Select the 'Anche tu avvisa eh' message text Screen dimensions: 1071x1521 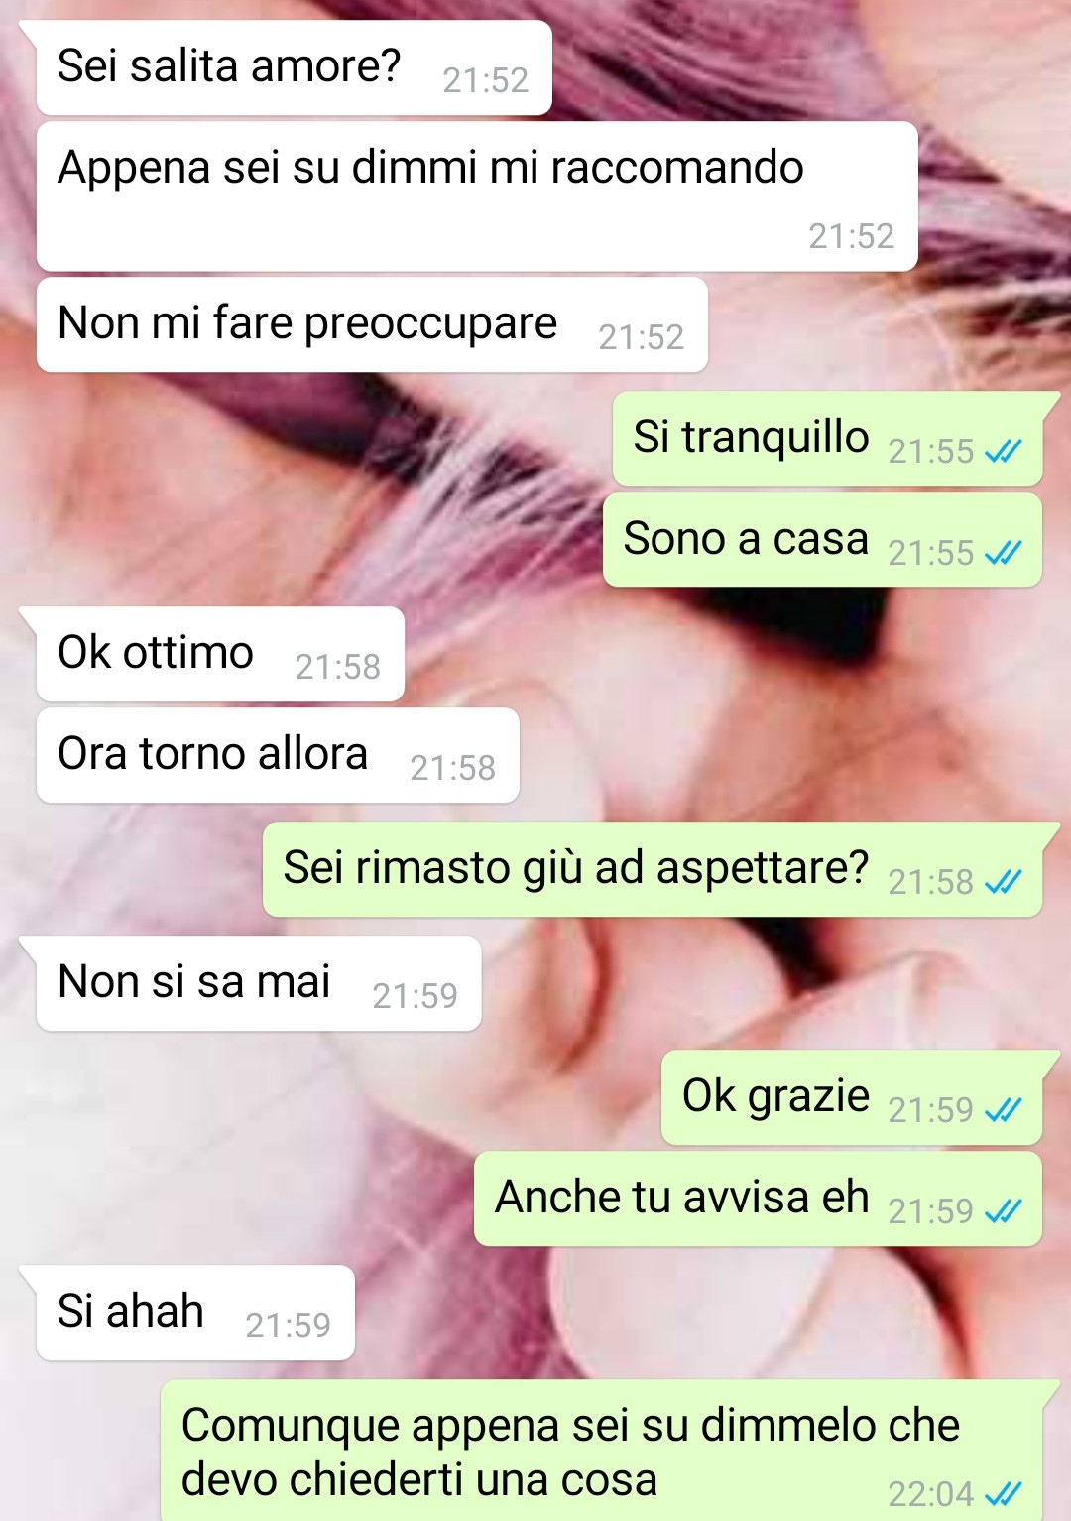tap(682, 1197)
